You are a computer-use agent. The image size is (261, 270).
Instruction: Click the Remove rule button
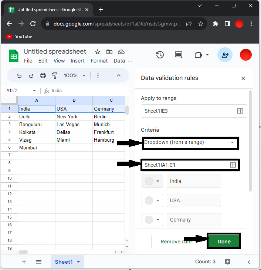pyautogui.click(x=176, y=242)
